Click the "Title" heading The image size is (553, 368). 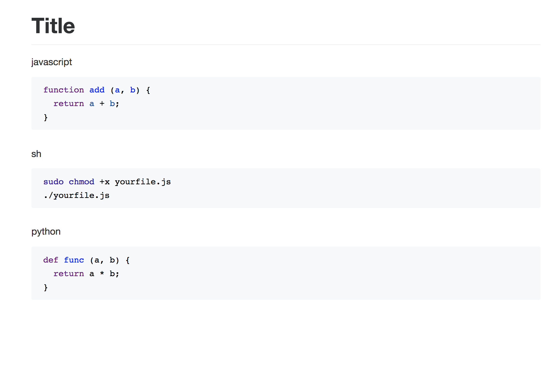pos(53,26)
